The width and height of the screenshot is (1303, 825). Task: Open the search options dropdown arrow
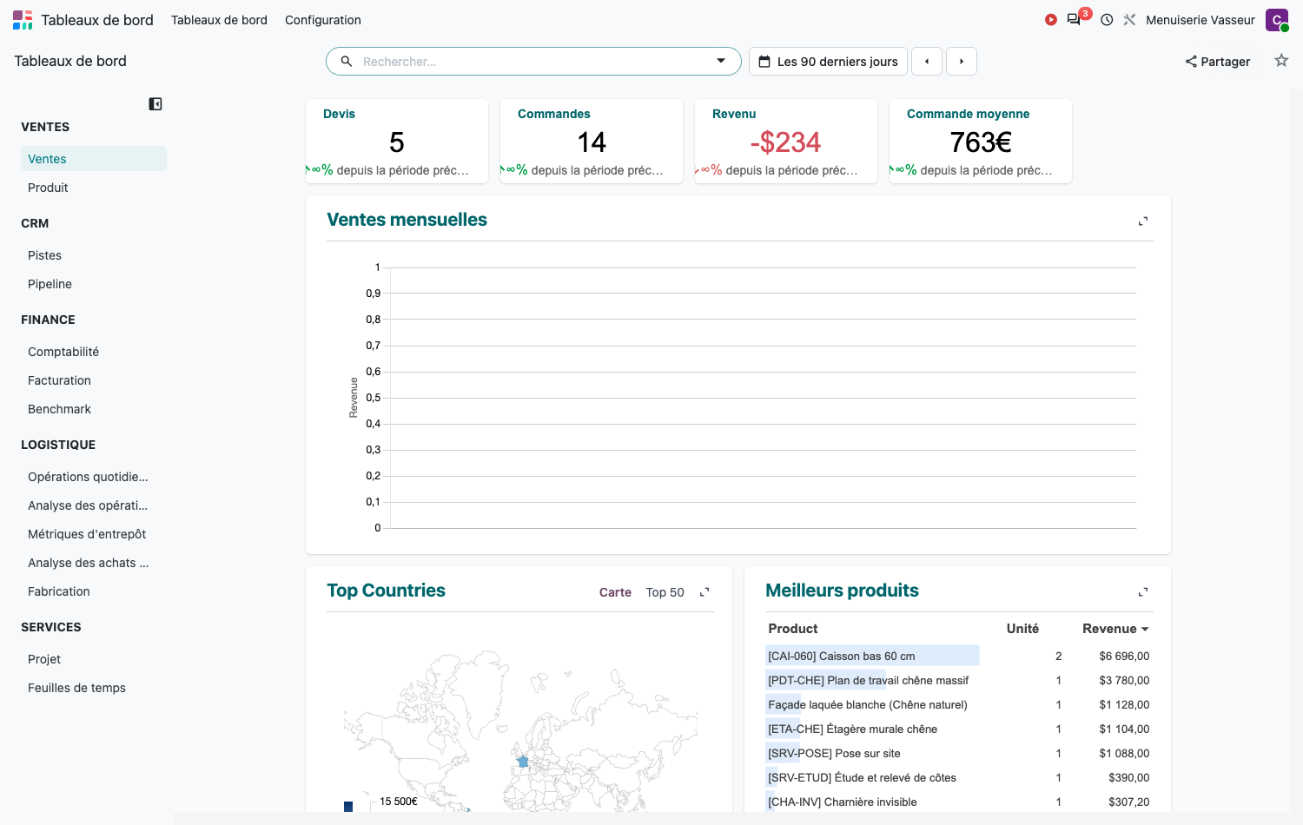pyautogui.click(x=721, y=61)
